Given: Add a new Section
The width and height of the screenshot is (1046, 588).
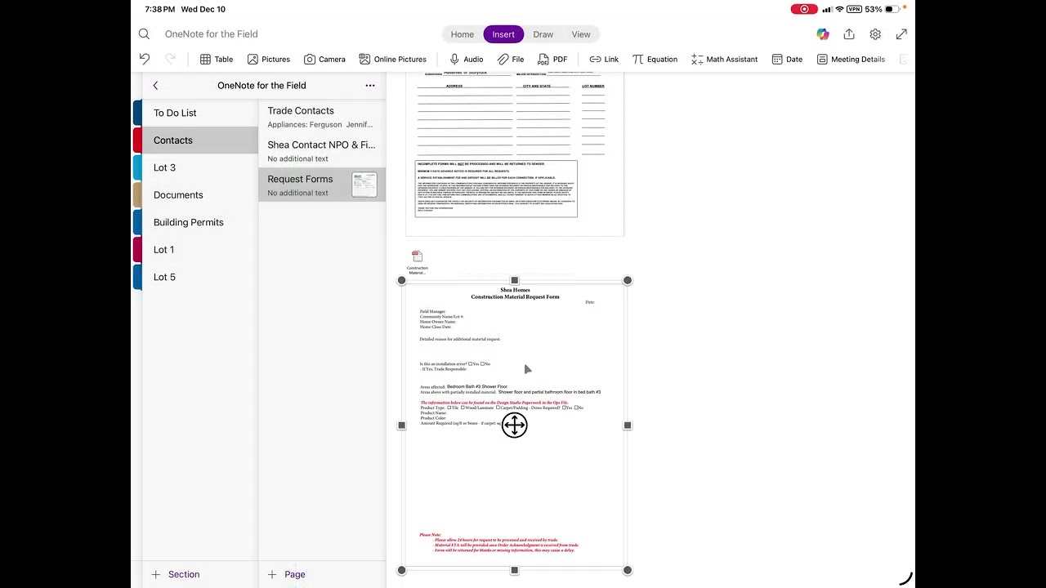Looking at the screenshot, I should (x=176, y=574).
